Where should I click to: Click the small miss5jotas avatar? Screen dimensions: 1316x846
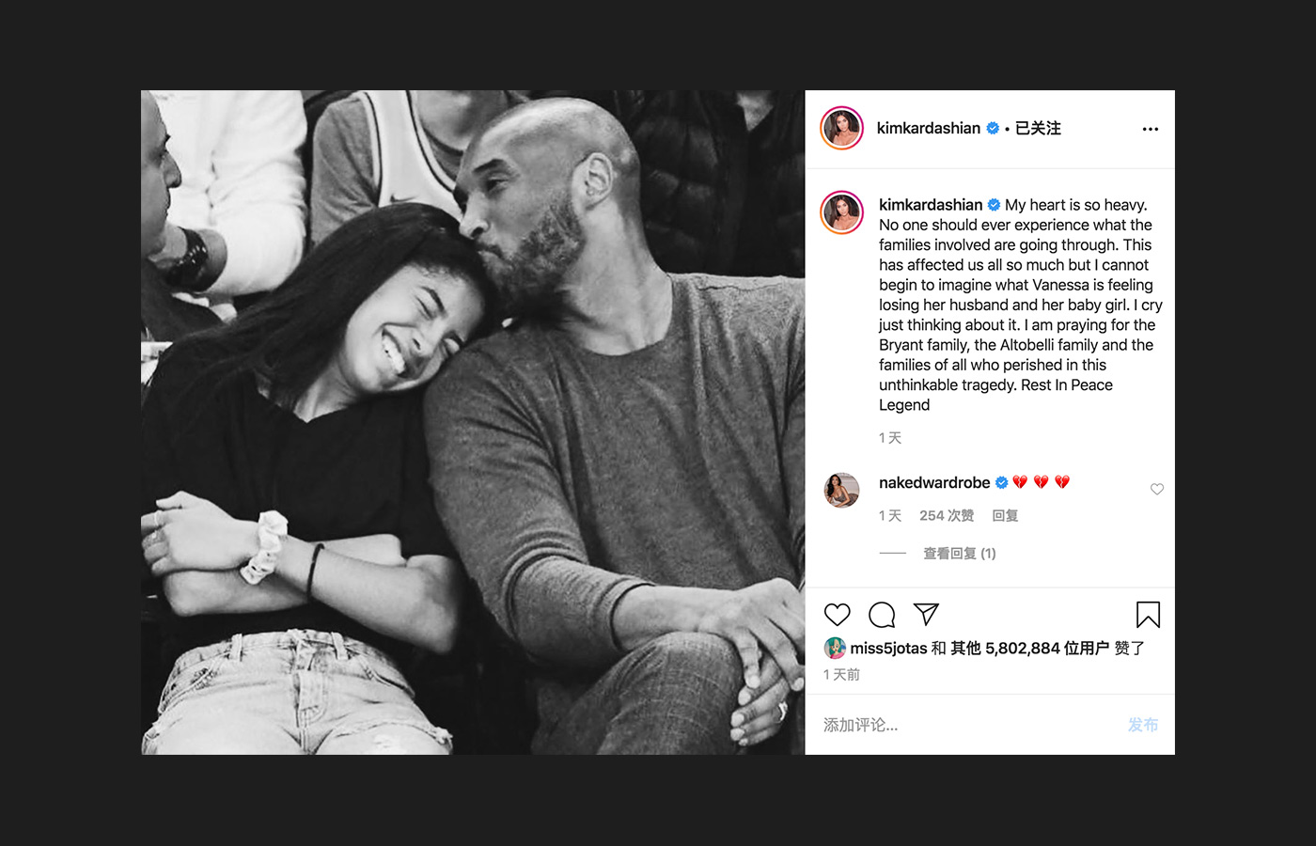coord(834,648)
